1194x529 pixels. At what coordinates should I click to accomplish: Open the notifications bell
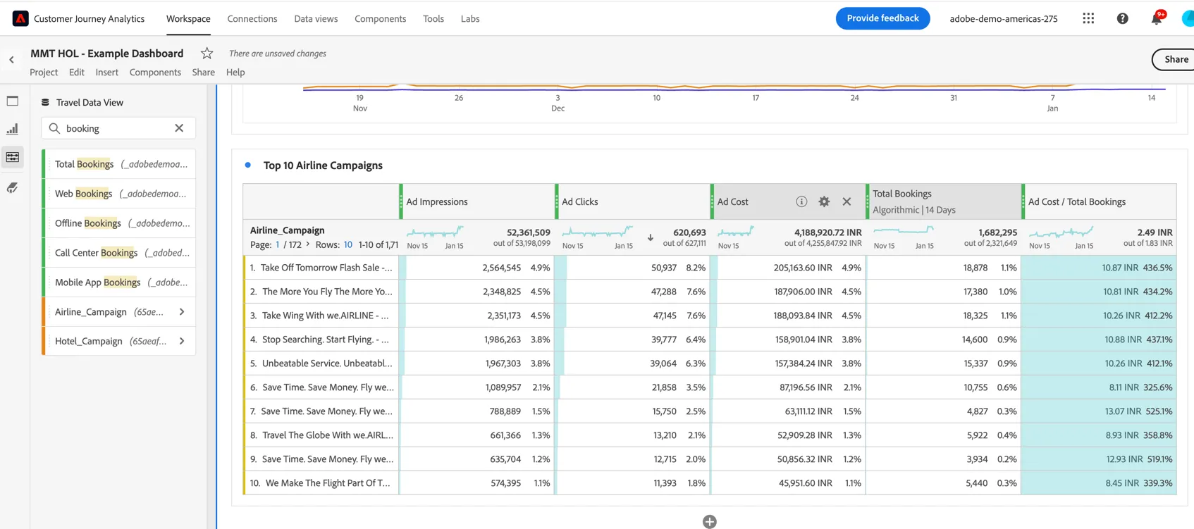coord(1157,18)
